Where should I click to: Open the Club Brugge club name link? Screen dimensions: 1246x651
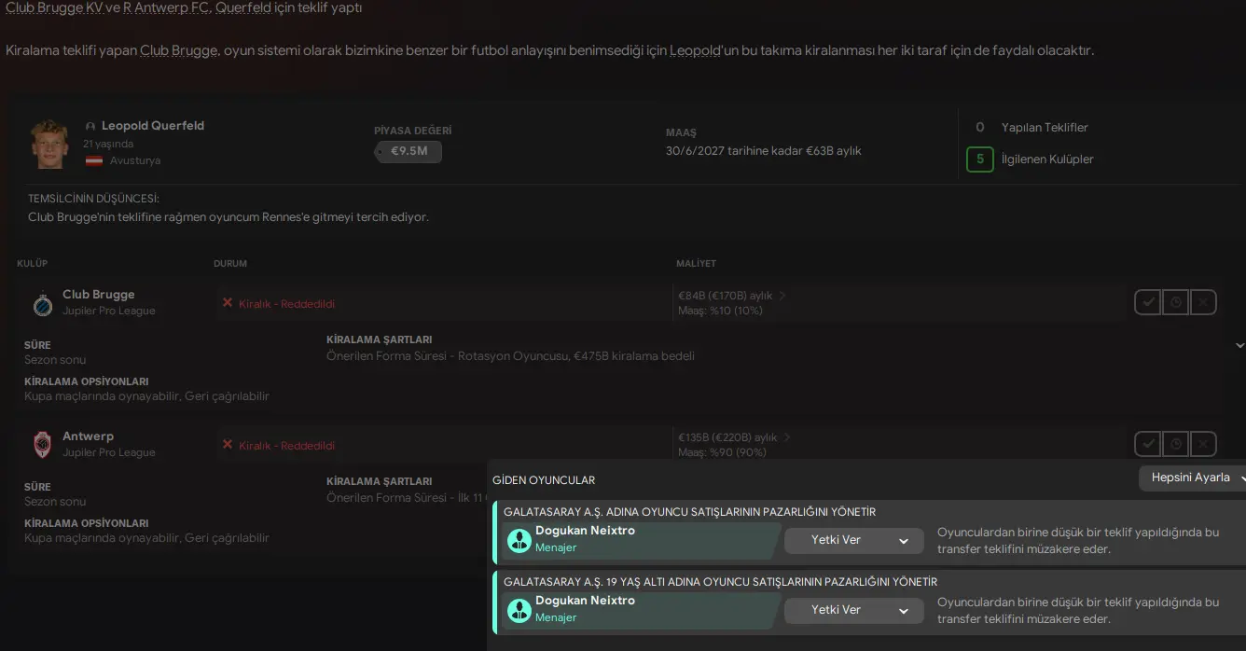[99, 295]
